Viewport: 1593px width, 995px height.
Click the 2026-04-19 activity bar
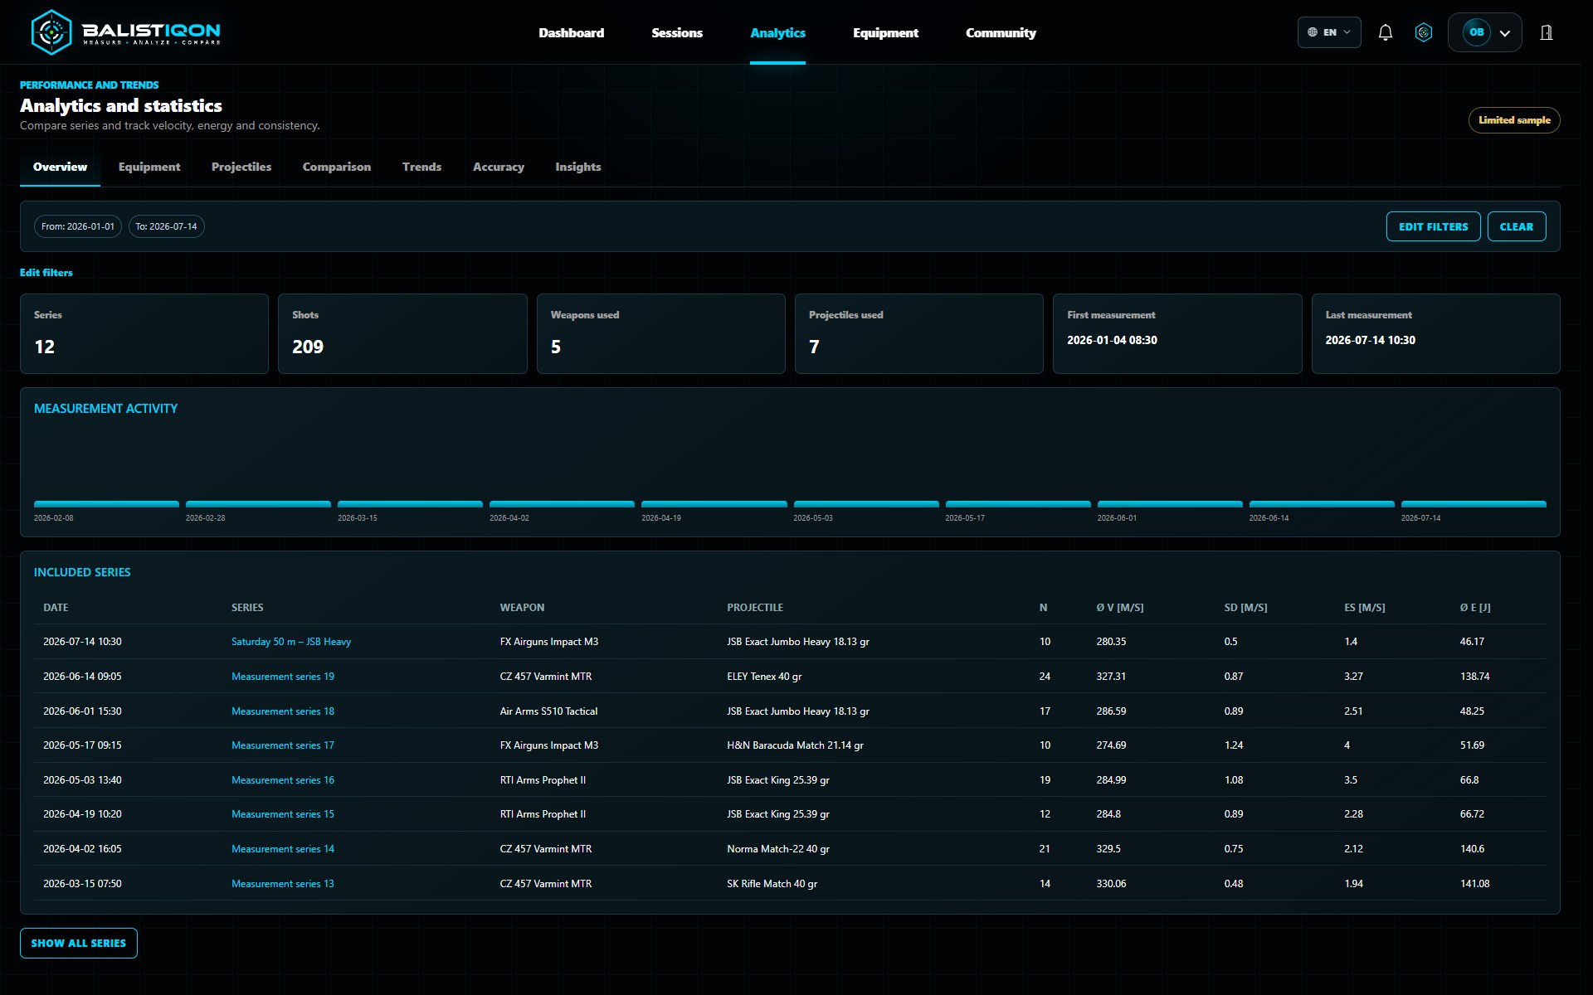(x=714, y=504)
